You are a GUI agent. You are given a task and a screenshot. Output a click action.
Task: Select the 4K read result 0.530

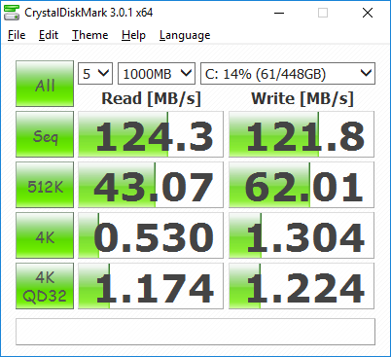click(x=151, y=235)
